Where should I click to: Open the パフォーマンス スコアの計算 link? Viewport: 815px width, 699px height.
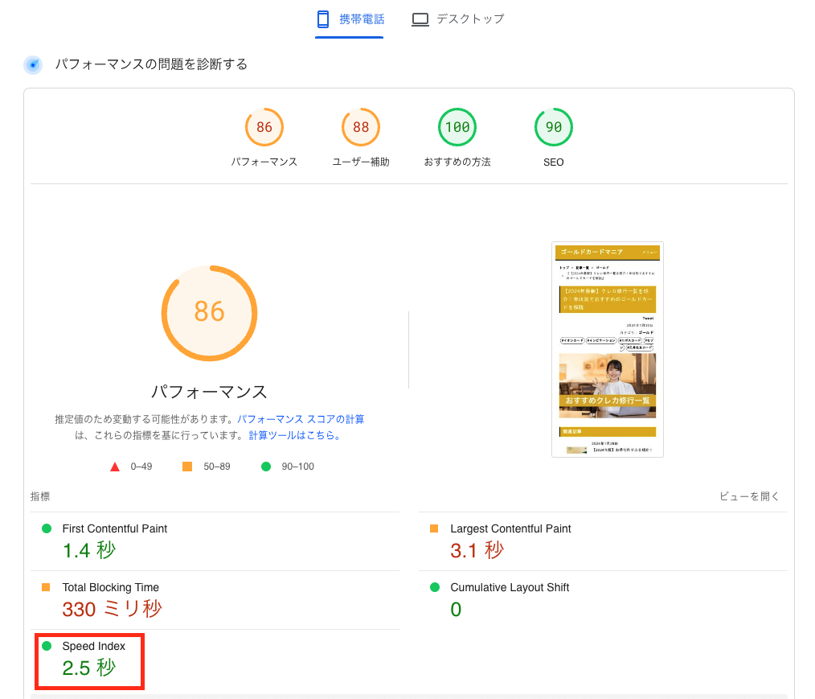(x=303, y=419)
